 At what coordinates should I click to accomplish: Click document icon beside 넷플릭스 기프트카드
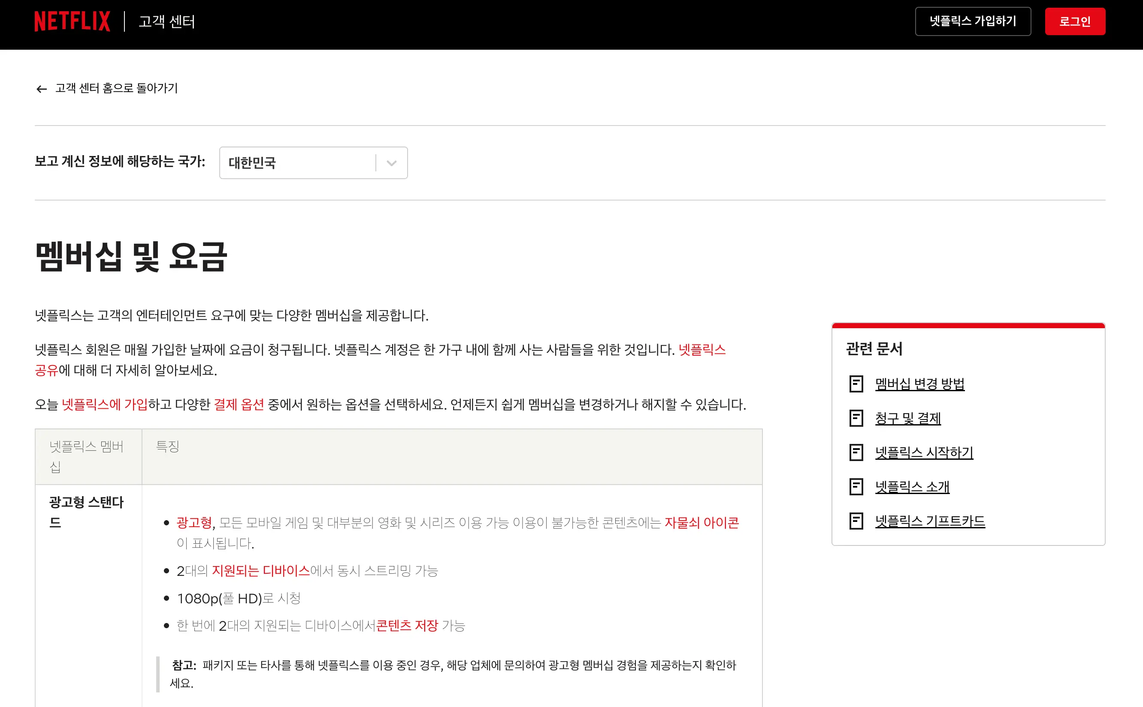click(856, 521)
